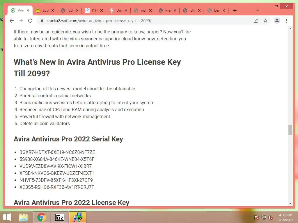This screenshot has width=298, height=223.
Task: Close the ben tab
Action: pyautogui.click(x=224, y=10)
